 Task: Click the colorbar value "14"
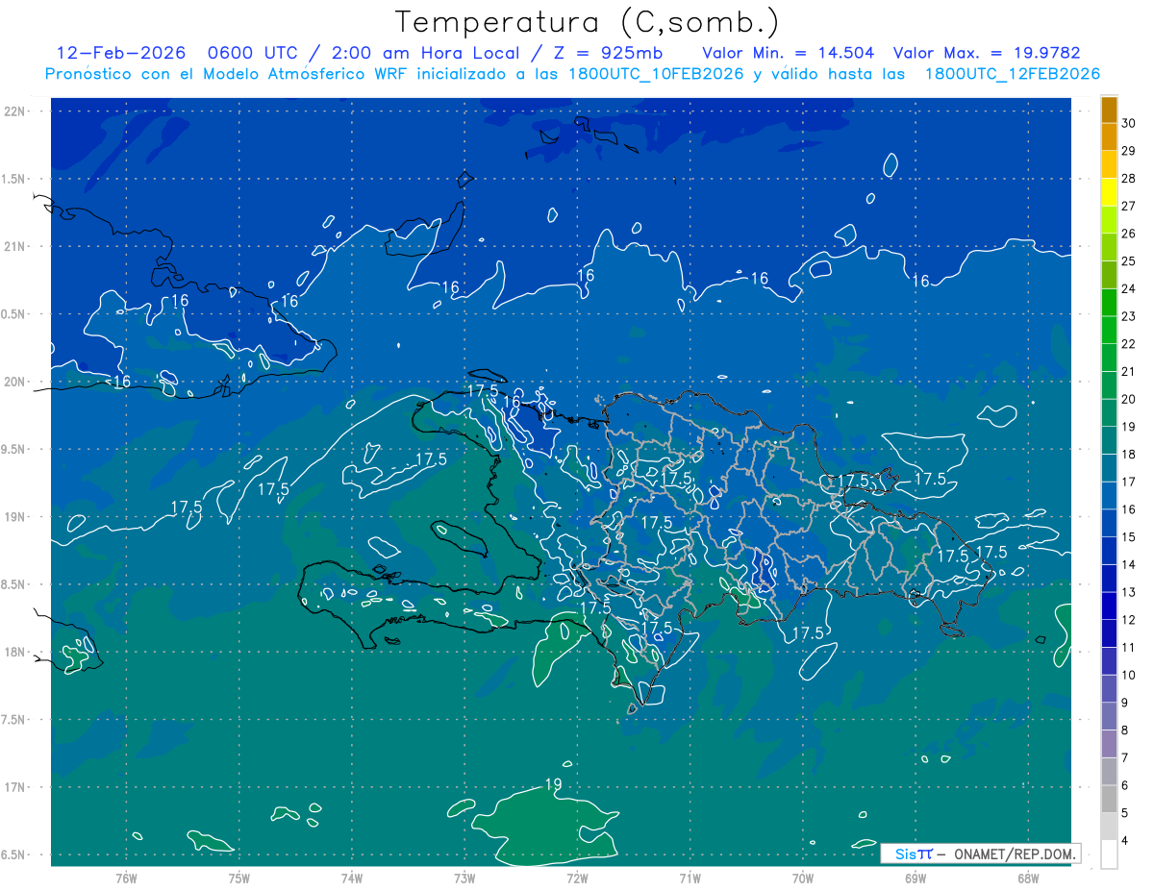pyautogui.click(x=1129, y=565)
